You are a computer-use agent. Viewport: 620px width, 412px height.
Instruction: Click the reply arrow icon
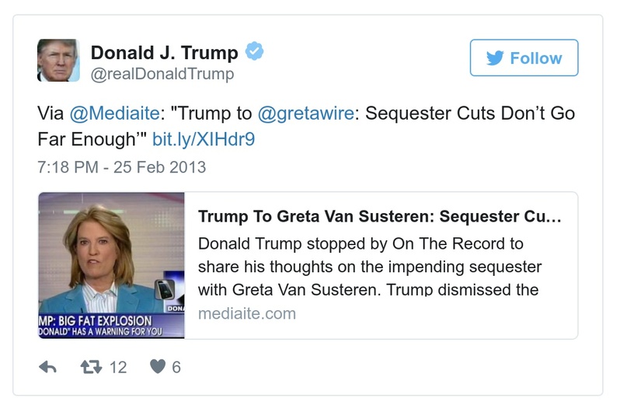click(47, 367)
